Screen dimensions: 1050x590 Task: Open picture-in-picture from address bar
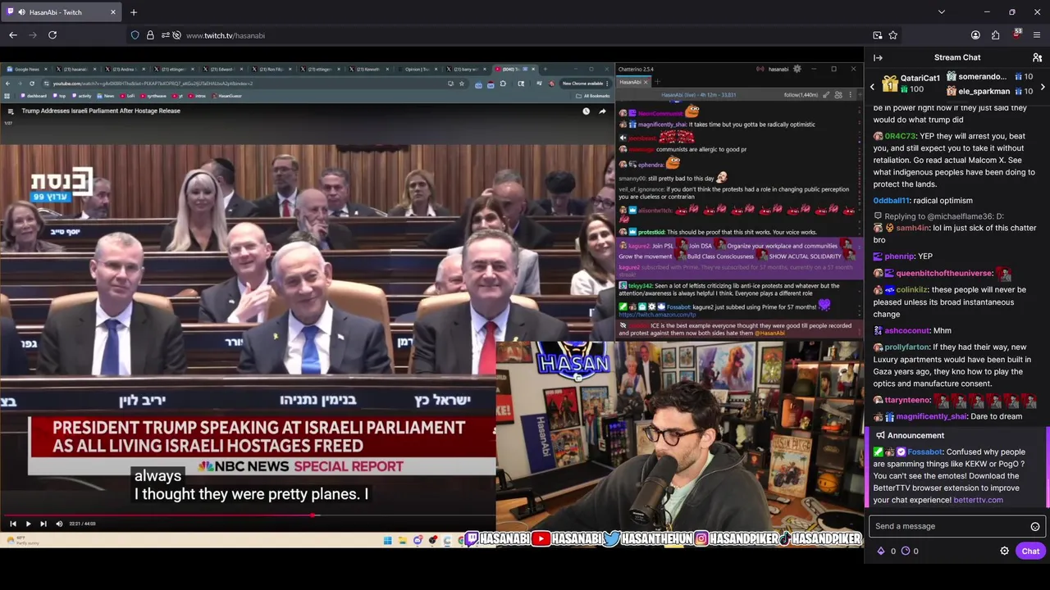(x=878, y=35)
